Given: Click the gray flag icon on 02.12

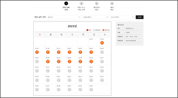Looking at the screenshot, I should click(37, 71).
